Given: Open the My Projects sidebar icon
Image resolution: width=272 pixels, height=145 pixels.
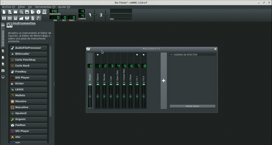Looking at the screenshot, I should 3,51.
